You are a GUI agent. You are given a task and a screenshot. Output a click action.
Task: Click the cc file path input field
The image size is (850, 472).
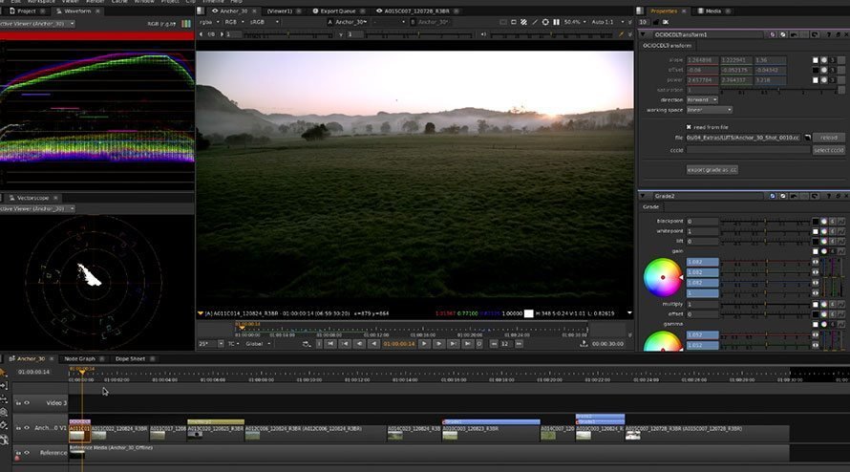pos(743,138)
